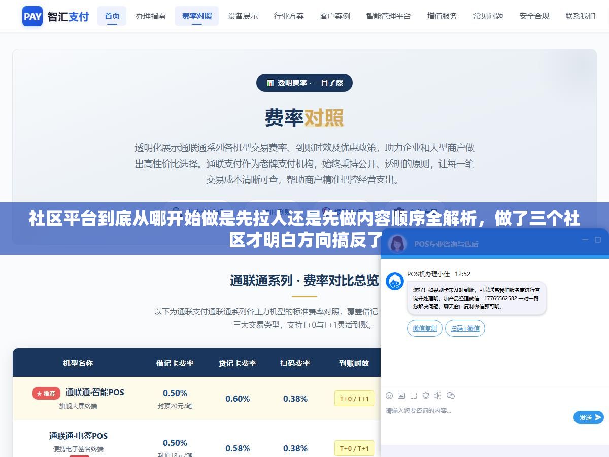Open 客户案例 in navigation
609x457 pixels.
[335, 16]
